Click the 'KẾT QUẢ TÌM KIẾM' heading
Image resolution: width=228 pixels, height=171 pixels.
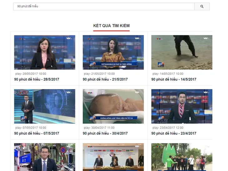[112, 26]
